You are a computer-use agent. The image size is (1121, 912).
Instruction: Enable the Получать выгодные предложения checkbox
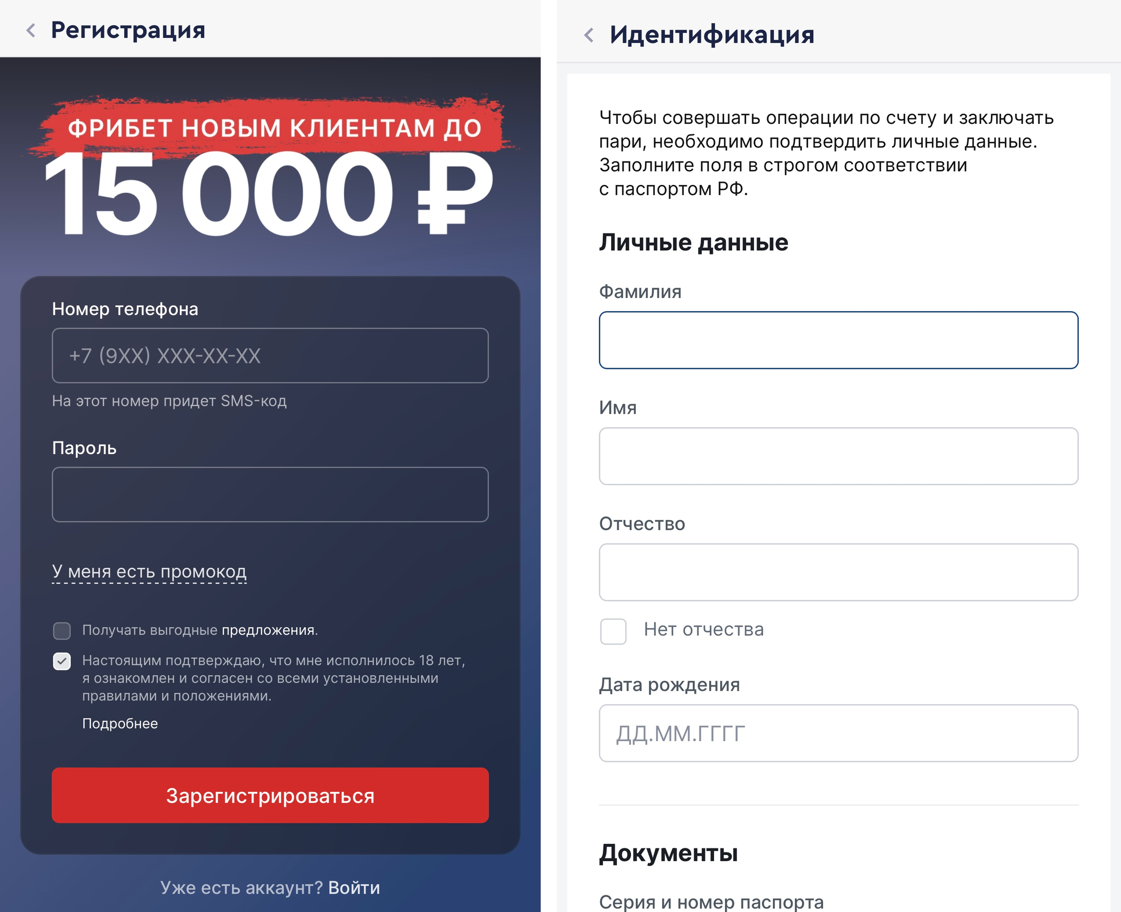tap(62, 631)
